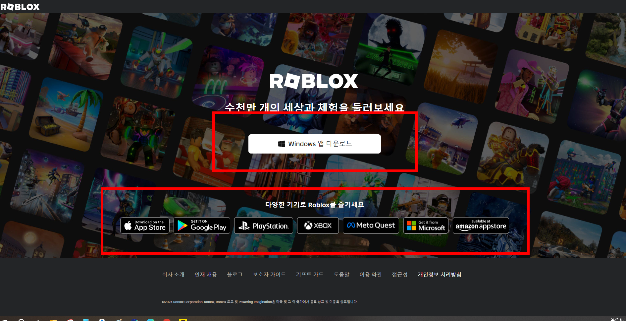The image size is (626, 321).
Task: Click the 도움말 footer link
Action: [341, 275]
